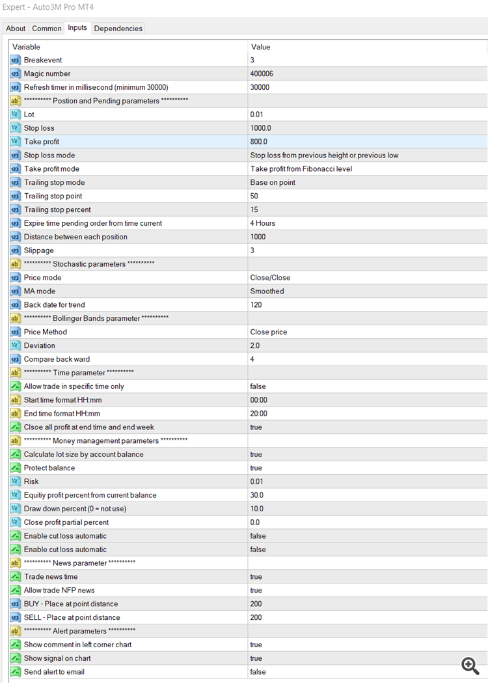Viewport: 488px width, 683px height.
Task: Click the icon next to Stop loss mode
Action: (x=15, y=155)
